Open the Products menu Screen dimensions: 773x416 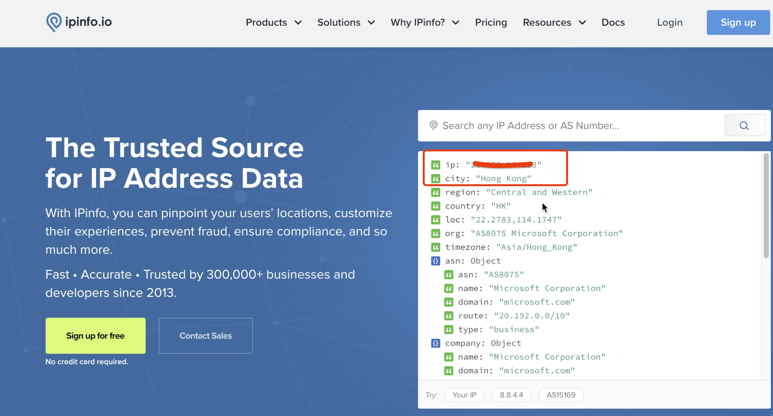point(266,23)
